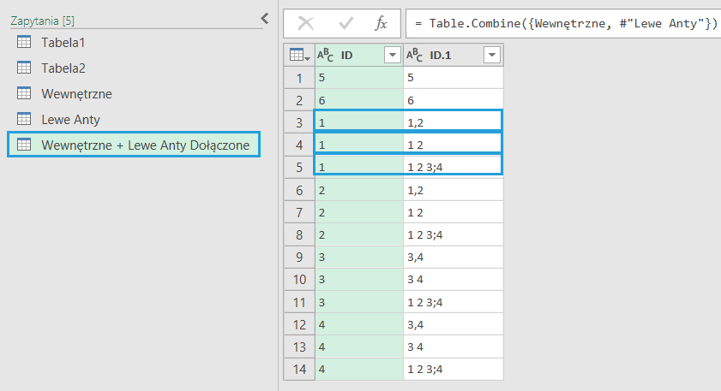721x391 pixels.
Task: Click the confirm checkmark formula button
Action: (345, 23)
